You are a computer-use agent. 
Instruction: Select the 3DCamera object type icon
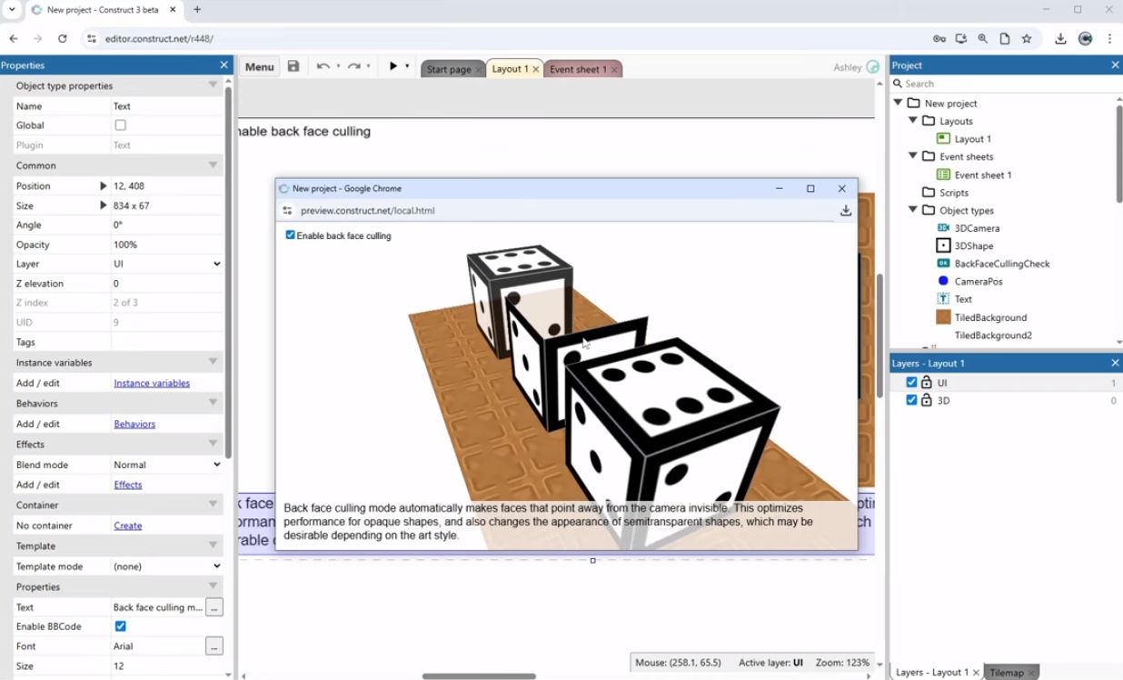pyautogui.click(x=943, y=228)
